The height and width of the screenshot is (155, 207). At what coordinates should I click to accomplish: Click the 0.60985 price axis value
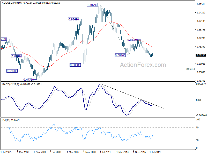pyautogui.click(x=201, y=64)
